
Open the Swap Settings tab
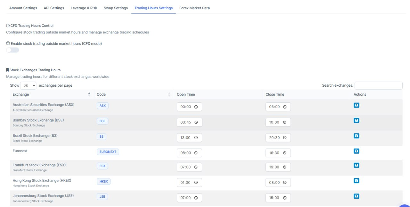pyautogui.click(x=116, y=8)
